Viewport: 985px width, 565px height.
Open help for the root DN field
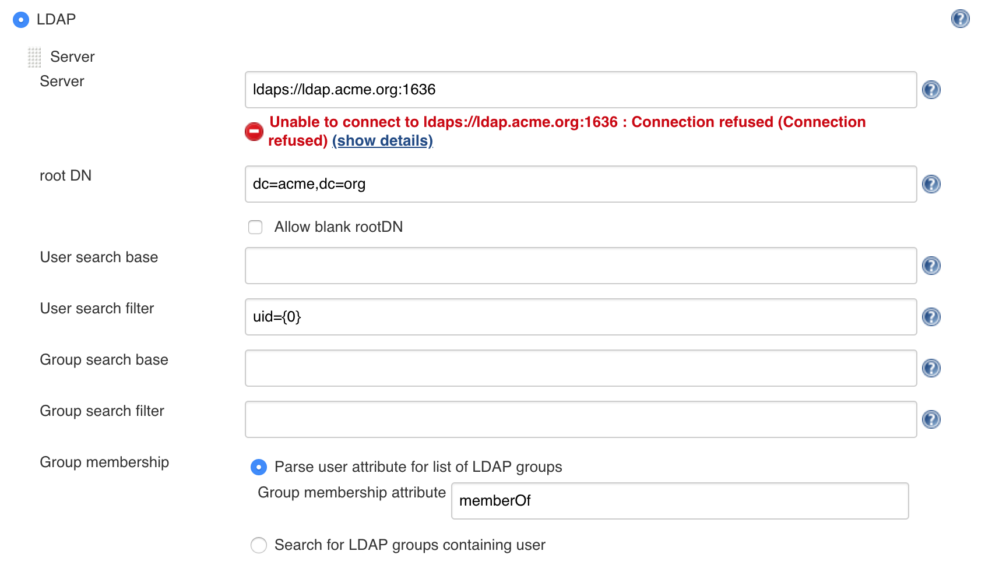click(931, 184)
